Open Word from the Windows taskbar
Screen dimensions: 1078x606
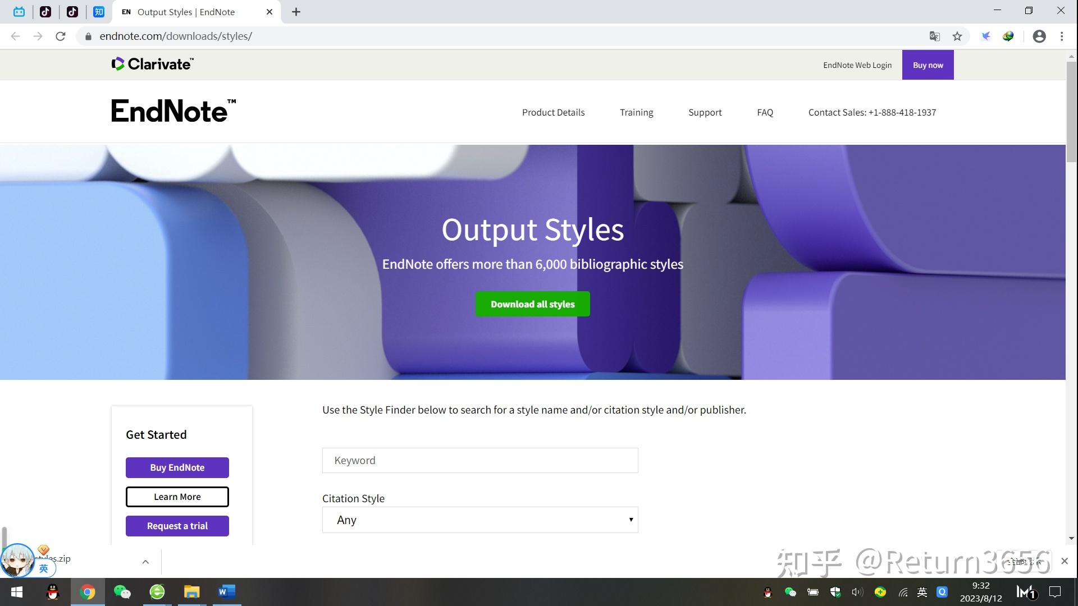227,592
